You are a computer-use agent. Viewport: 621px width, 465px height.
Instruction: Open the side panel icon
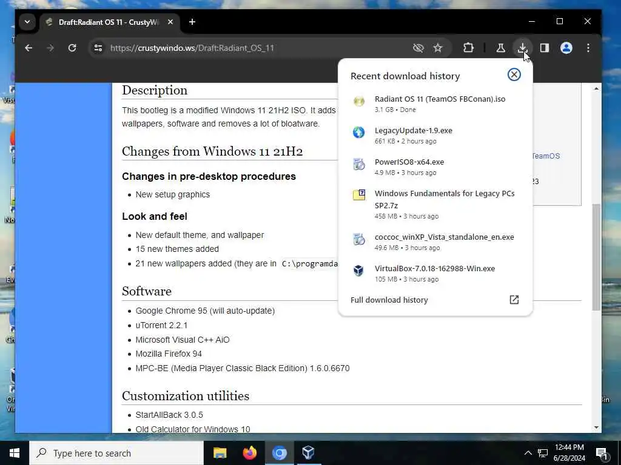tap(545, 48)
